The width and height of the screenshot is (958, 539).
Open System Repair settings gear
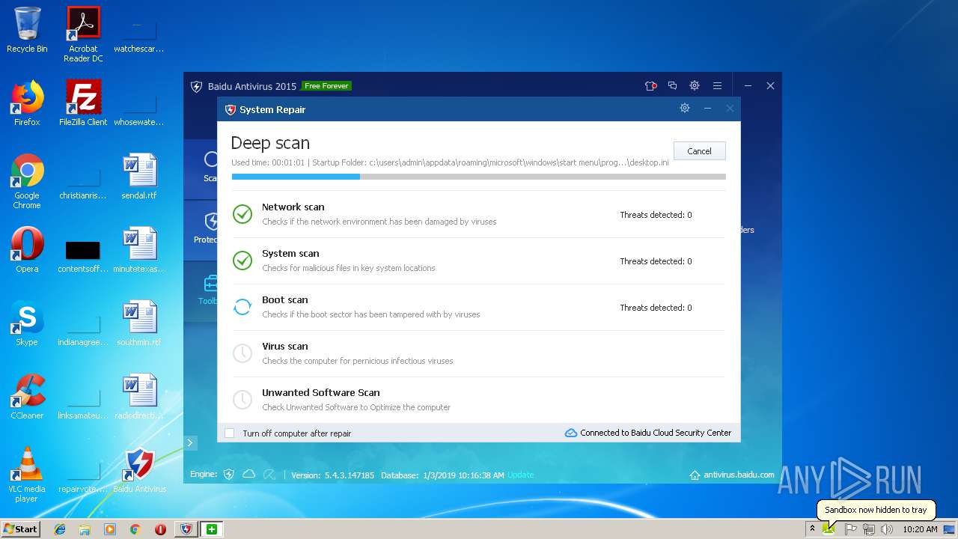click(x=684, y=109)
